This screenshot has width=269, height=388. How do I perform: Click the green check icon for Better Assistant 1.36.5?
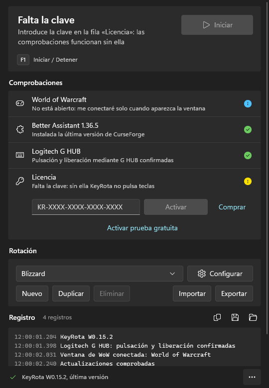pos(248,129)
